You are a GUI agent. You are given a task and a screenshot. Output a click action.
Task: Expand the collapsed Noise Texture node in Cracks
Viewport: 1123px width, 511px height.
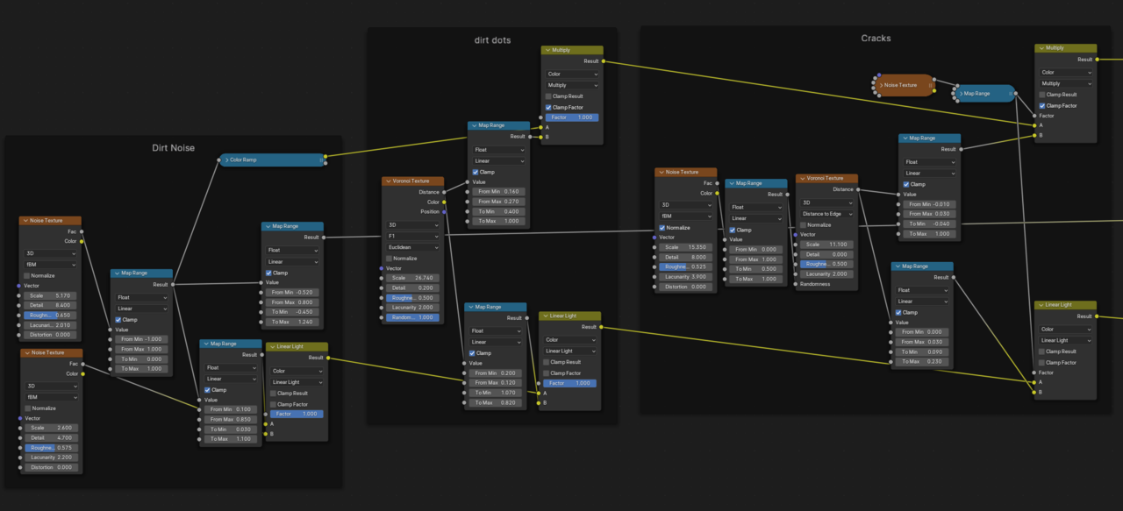(880, 85)
